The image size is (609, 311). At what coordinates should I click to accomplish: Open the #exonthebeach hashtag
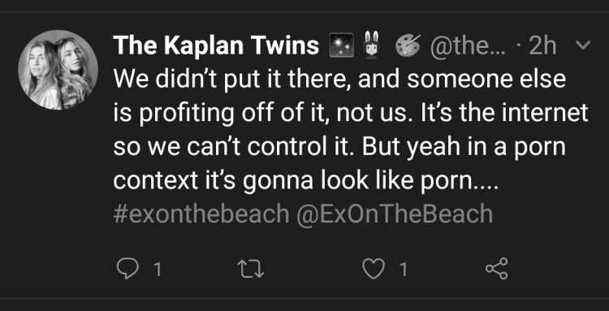tap(201, 214)
